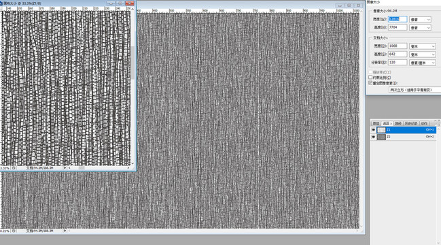Switch to the Paths (路径) tab

398,123
